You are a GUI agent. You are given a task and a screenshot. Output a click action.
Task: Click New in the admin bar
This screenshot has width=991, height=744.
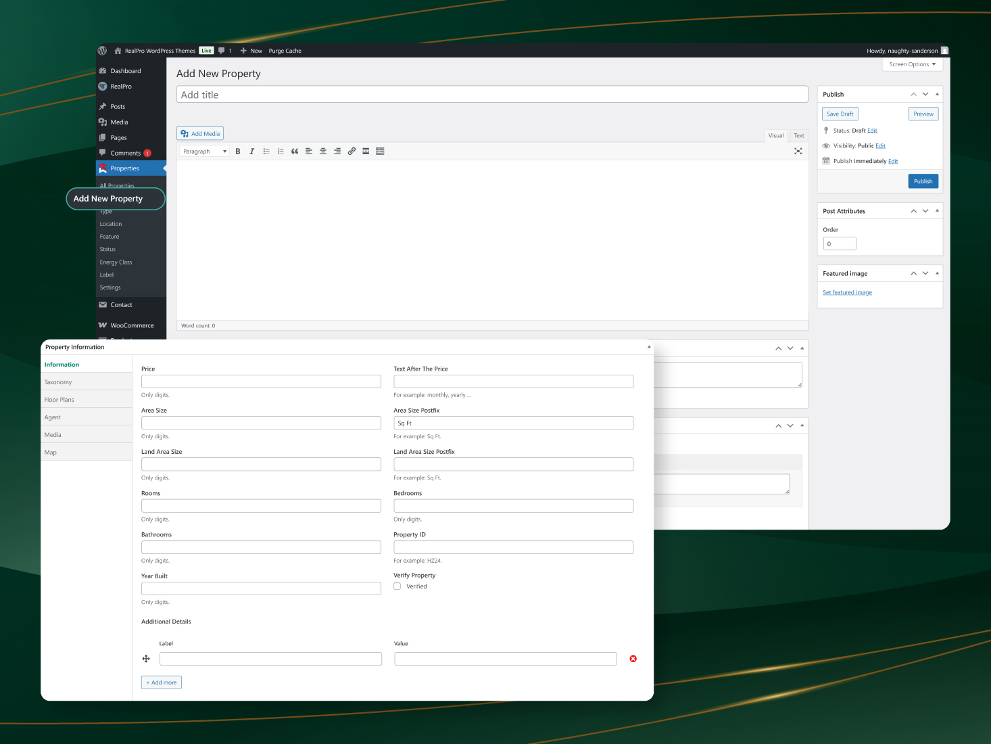(x=251, y=51)
